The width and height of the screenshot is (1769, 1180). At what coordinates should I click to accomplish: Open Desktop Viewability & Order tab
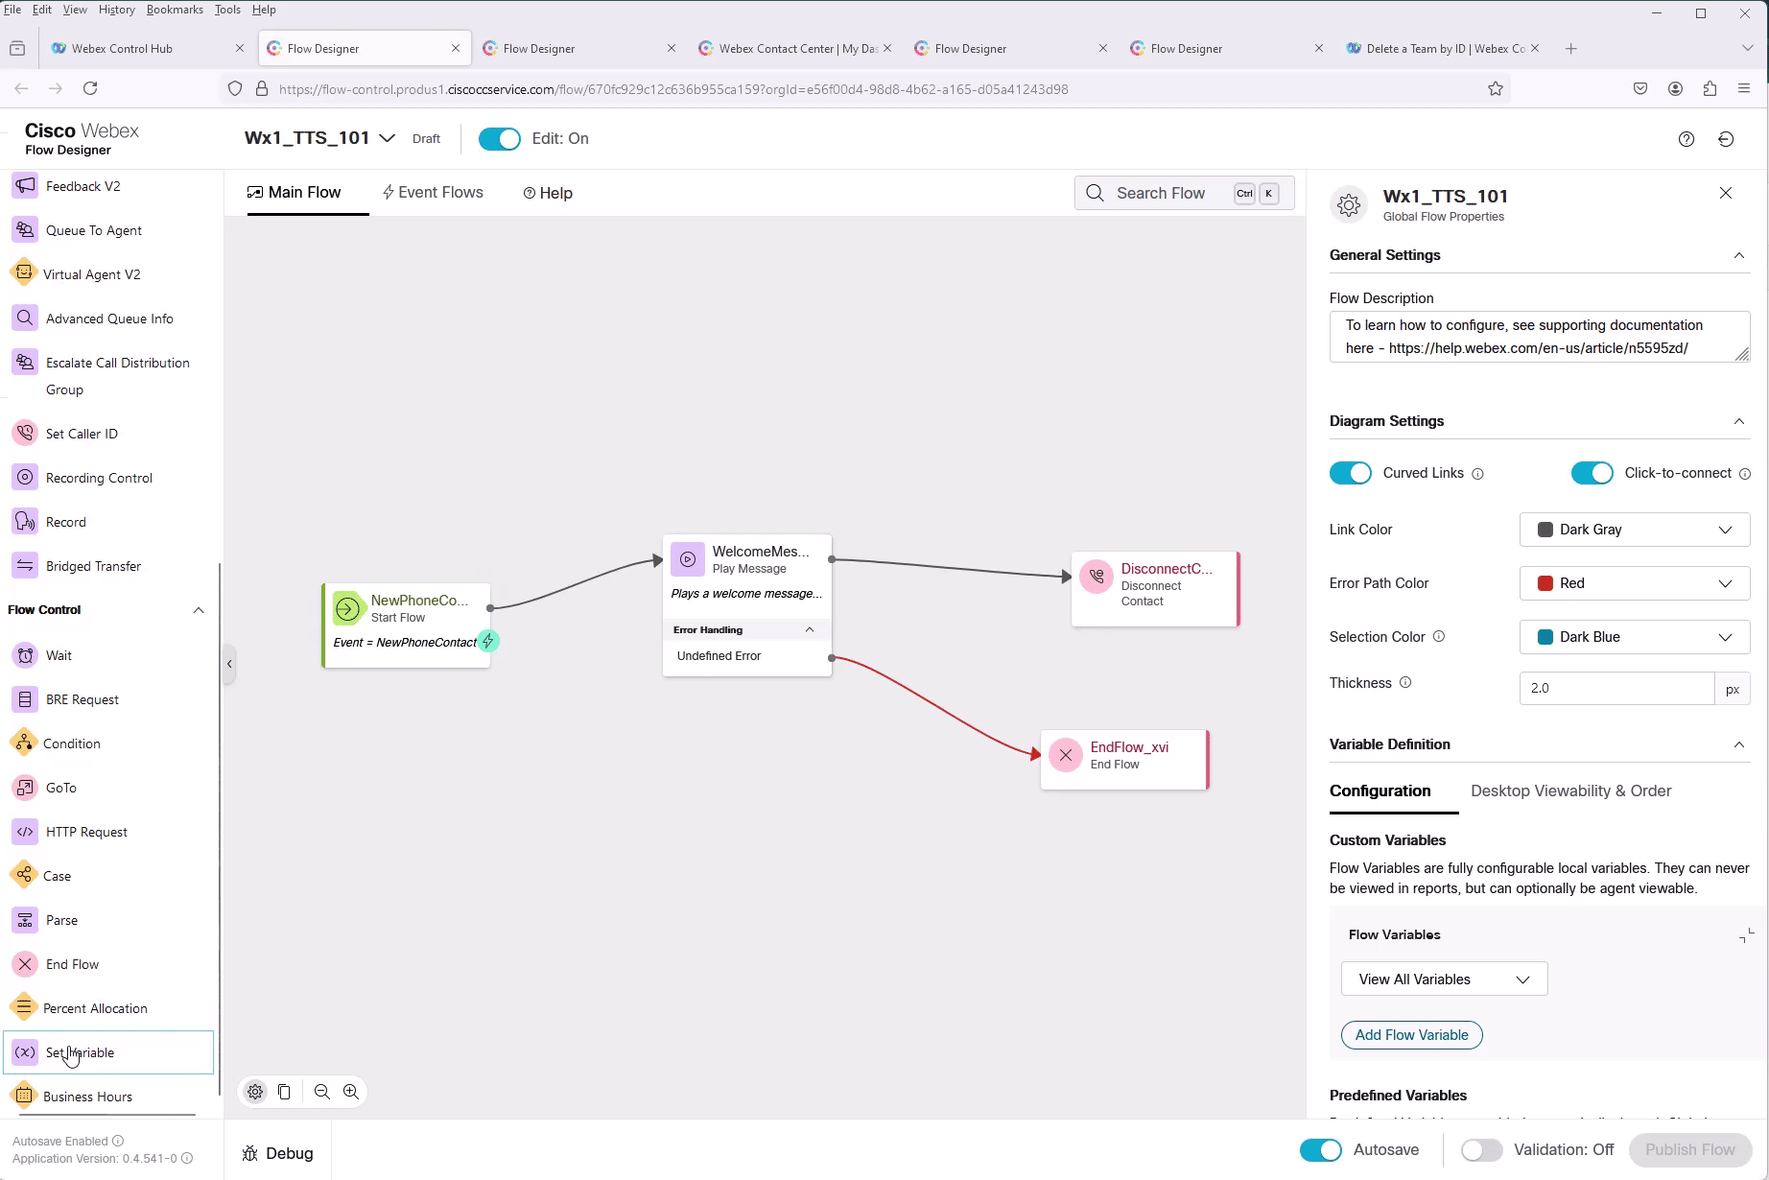1570,791
